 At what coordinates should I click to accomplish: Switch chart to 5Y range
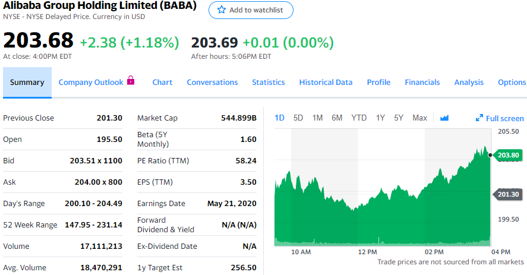pyautogui.click(x=399, y=118)
